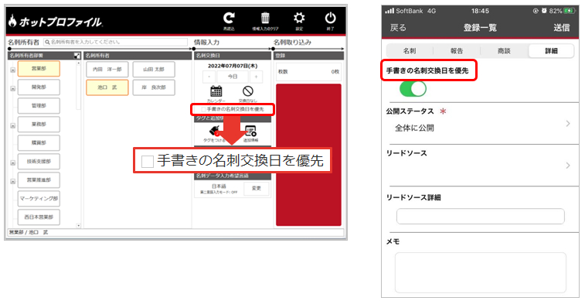Switch to the 報告 tab
Image resolution: width=585 pixels, height=301 pixels.
coord(457,51)
